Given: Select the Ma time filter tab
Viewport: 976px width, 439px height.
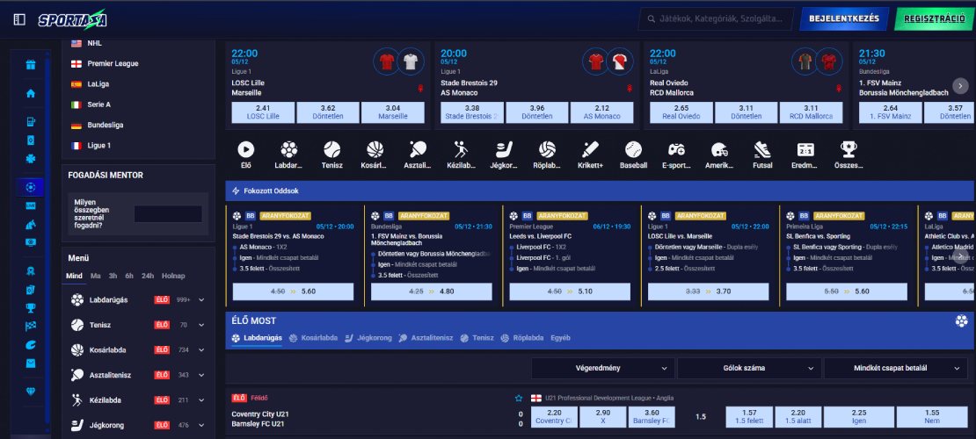Looking at the screenshot, I should [x=95, y=276].
